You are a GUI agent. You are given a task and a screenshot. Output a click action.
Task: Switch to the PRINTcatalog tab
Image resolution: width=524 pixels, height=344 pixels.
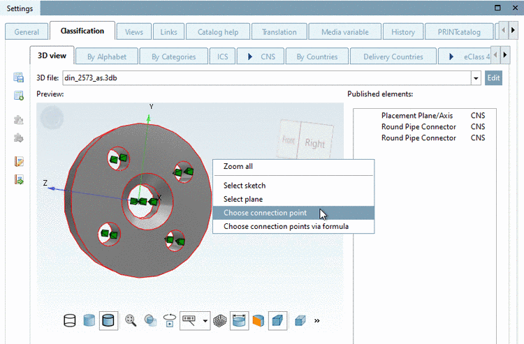459,32
